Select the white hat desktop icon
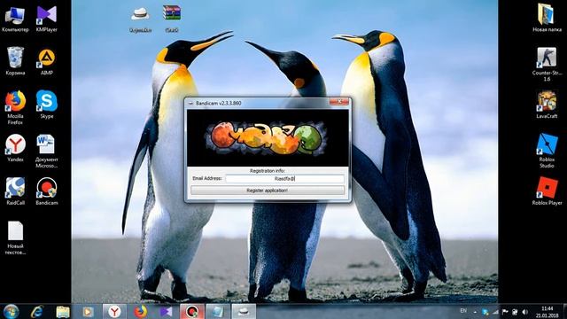Viewport: 567px width, 319px height. (x=140, y=19)
